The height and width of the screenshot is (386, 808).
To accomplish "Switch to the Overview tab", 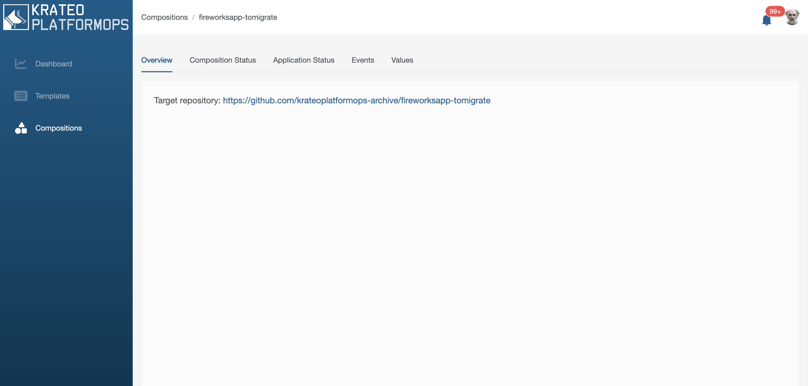I will pos(157,60).
